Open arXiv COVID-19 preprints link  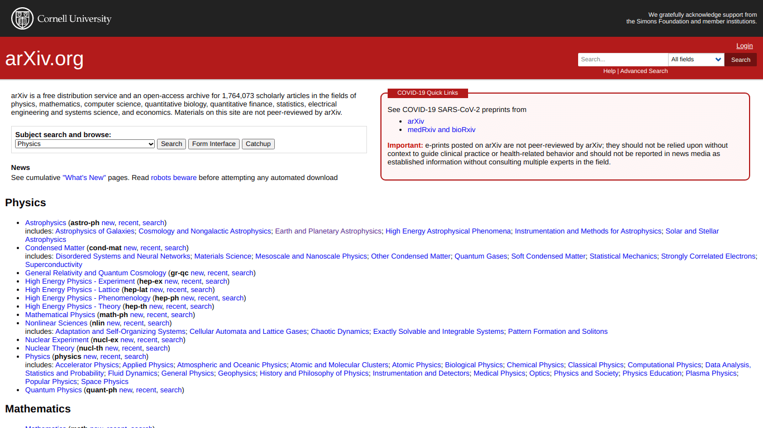416,121
